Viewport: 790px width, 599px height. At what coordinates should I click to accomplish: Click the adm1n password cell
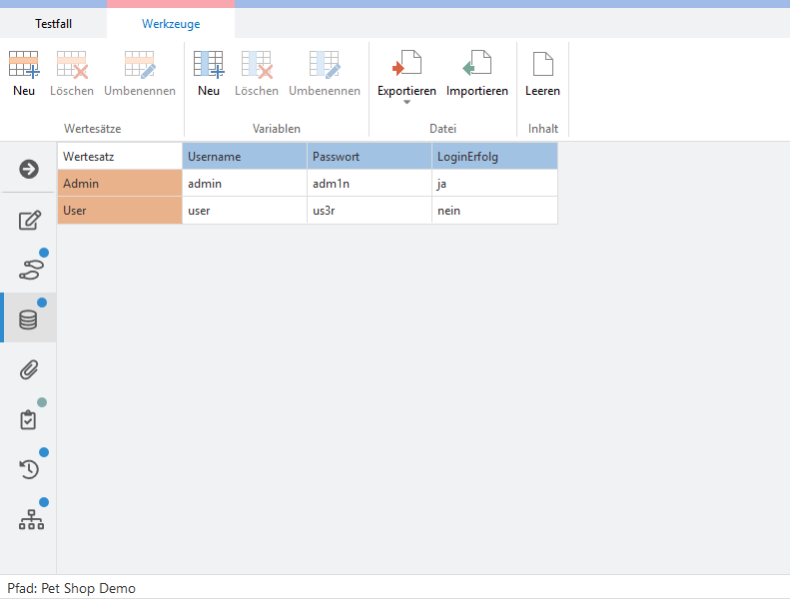(x=369, y=184)
